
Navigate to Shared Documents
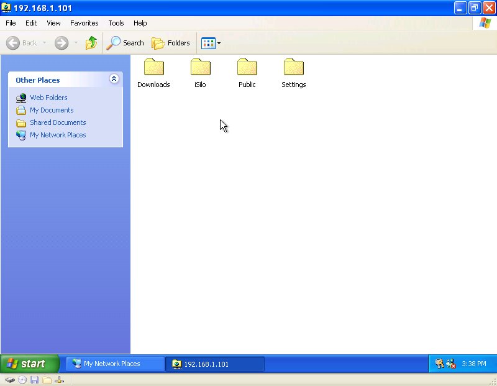[x=58, y=122]
